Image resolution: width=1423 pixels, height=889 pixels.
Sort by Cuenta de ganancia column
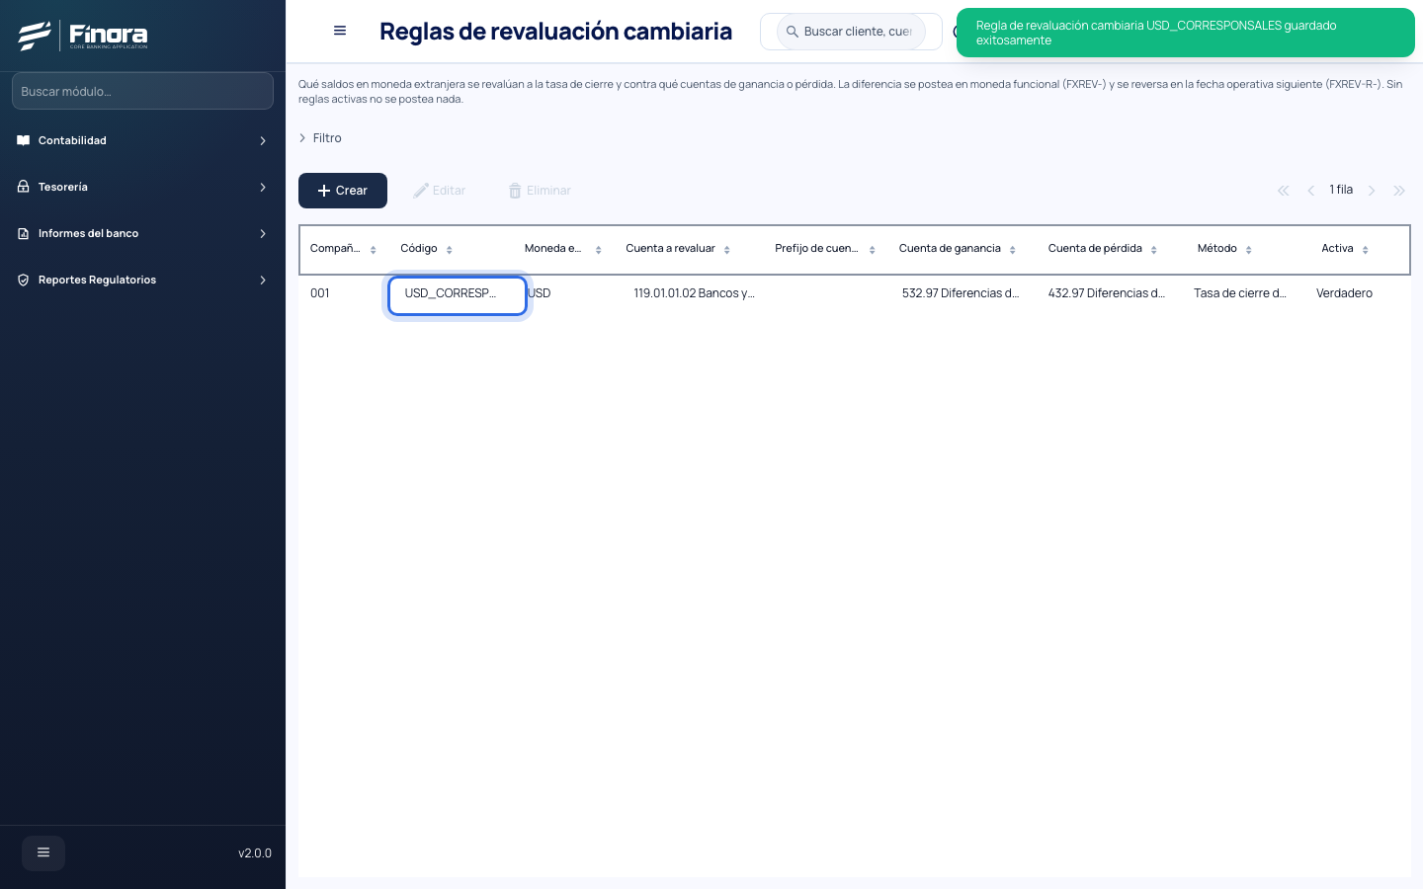[1012, 250]
